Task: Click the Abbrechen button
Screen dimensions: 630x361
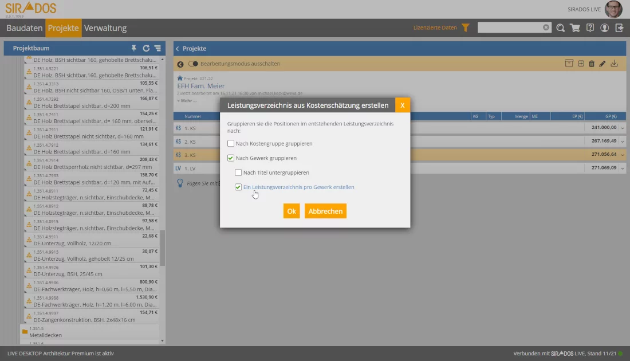Action: [x=325, y=211]
